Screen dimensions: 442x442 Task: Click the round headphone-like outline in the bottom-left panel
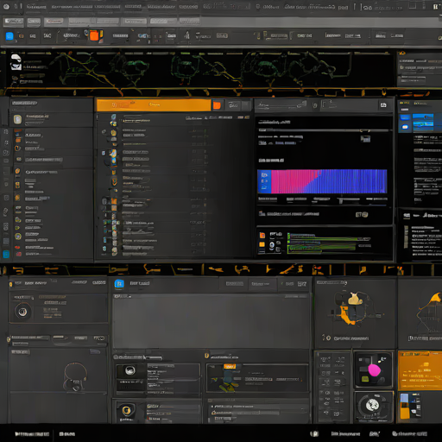75,377
